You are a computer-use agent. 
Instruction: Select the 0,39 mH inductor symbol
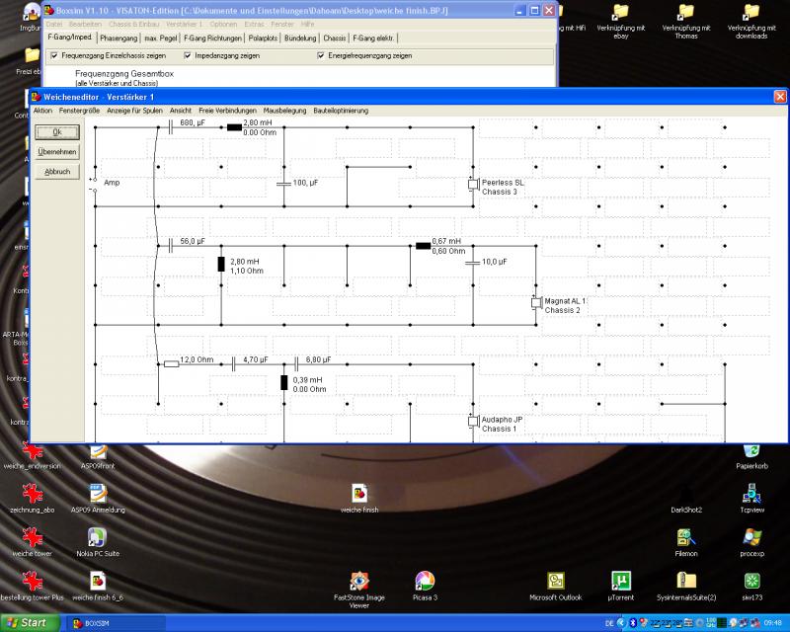[x=284, y=382]
